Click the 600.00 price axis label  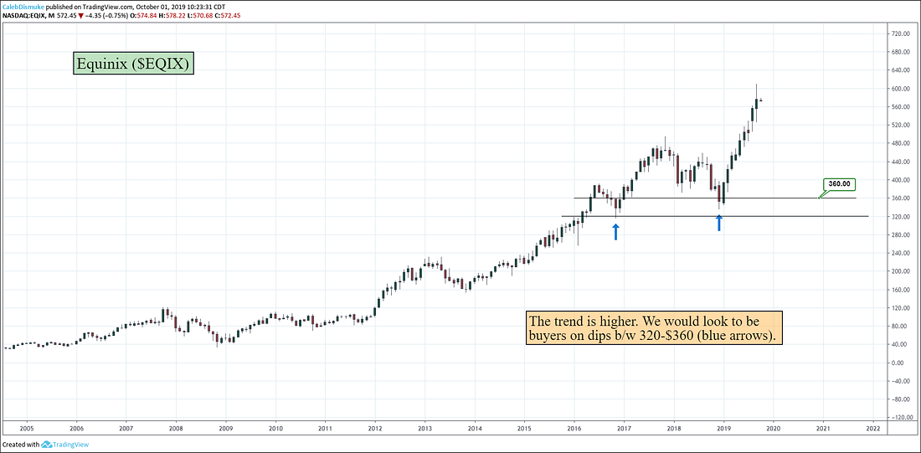(901, 89)
